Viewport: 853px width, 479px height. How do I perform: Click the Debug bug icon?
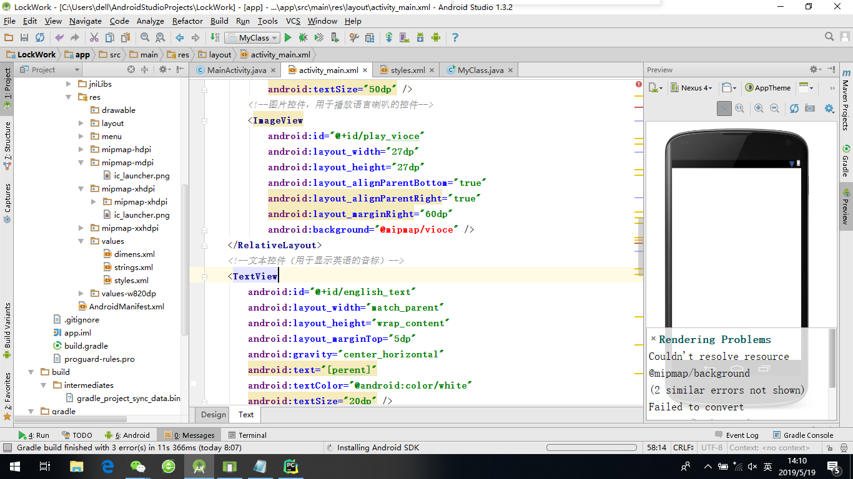303,37
